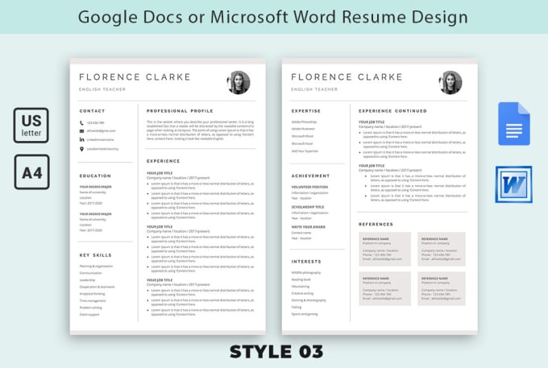Click the 'PROFESSIONAL PROFILE' heading
548x368 pixels.
pos(180,111)
